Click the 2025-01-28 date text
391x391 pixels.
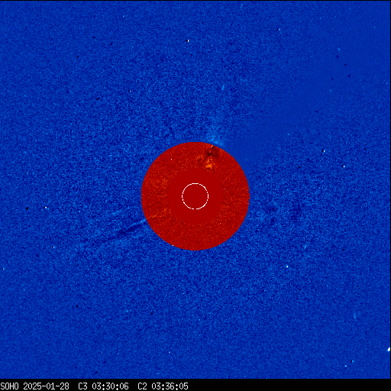pos(46,386)
